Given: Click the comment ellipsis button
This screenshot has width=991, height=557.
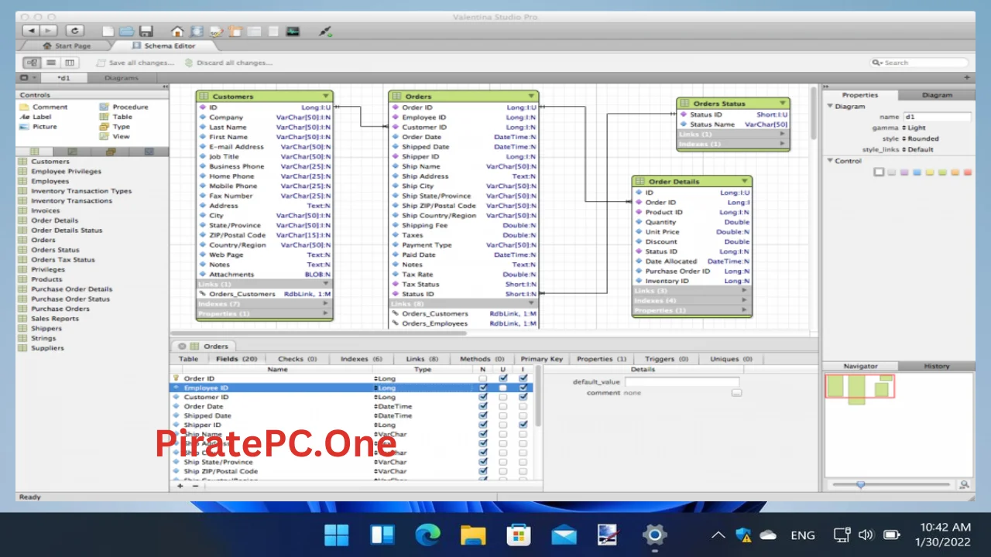Looking at the screenshot, I should [x=736, y=393].
